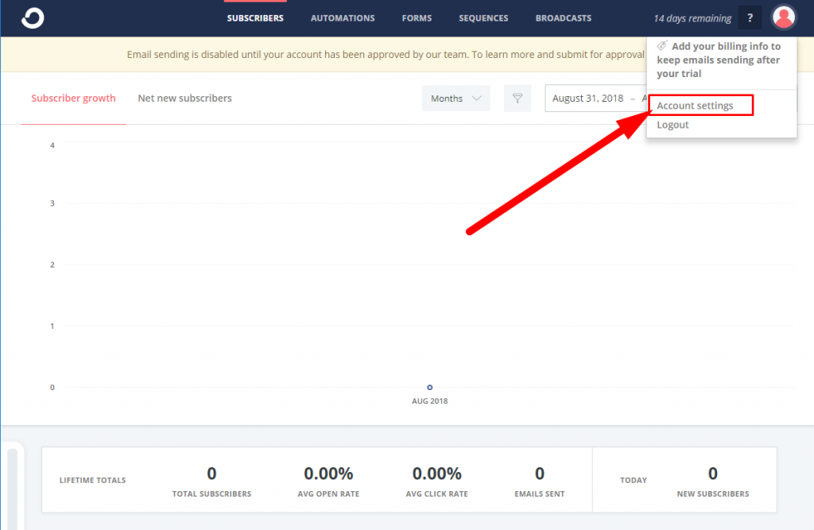Open the Subscribers nav item
Screen dimensions: 814x530
coord(255,18)
